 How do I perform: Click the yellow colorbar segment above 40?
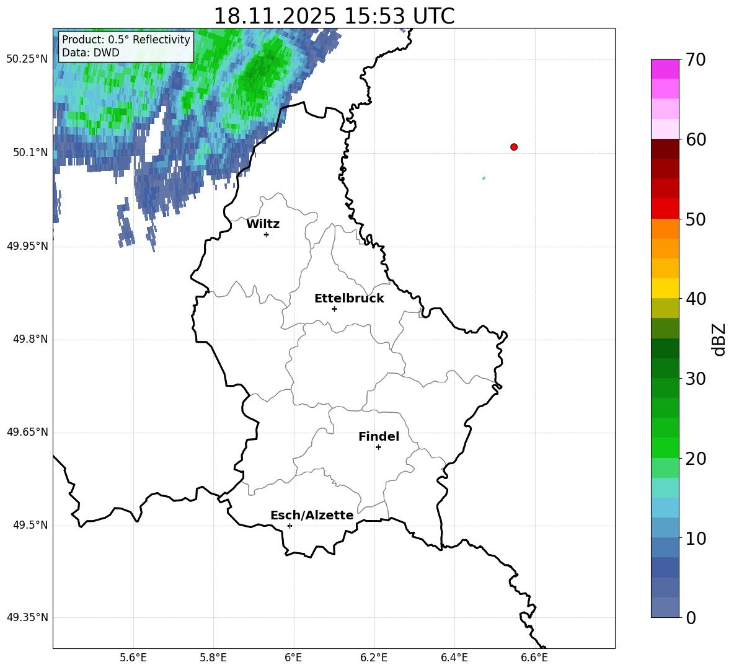[x=665, y=288]
